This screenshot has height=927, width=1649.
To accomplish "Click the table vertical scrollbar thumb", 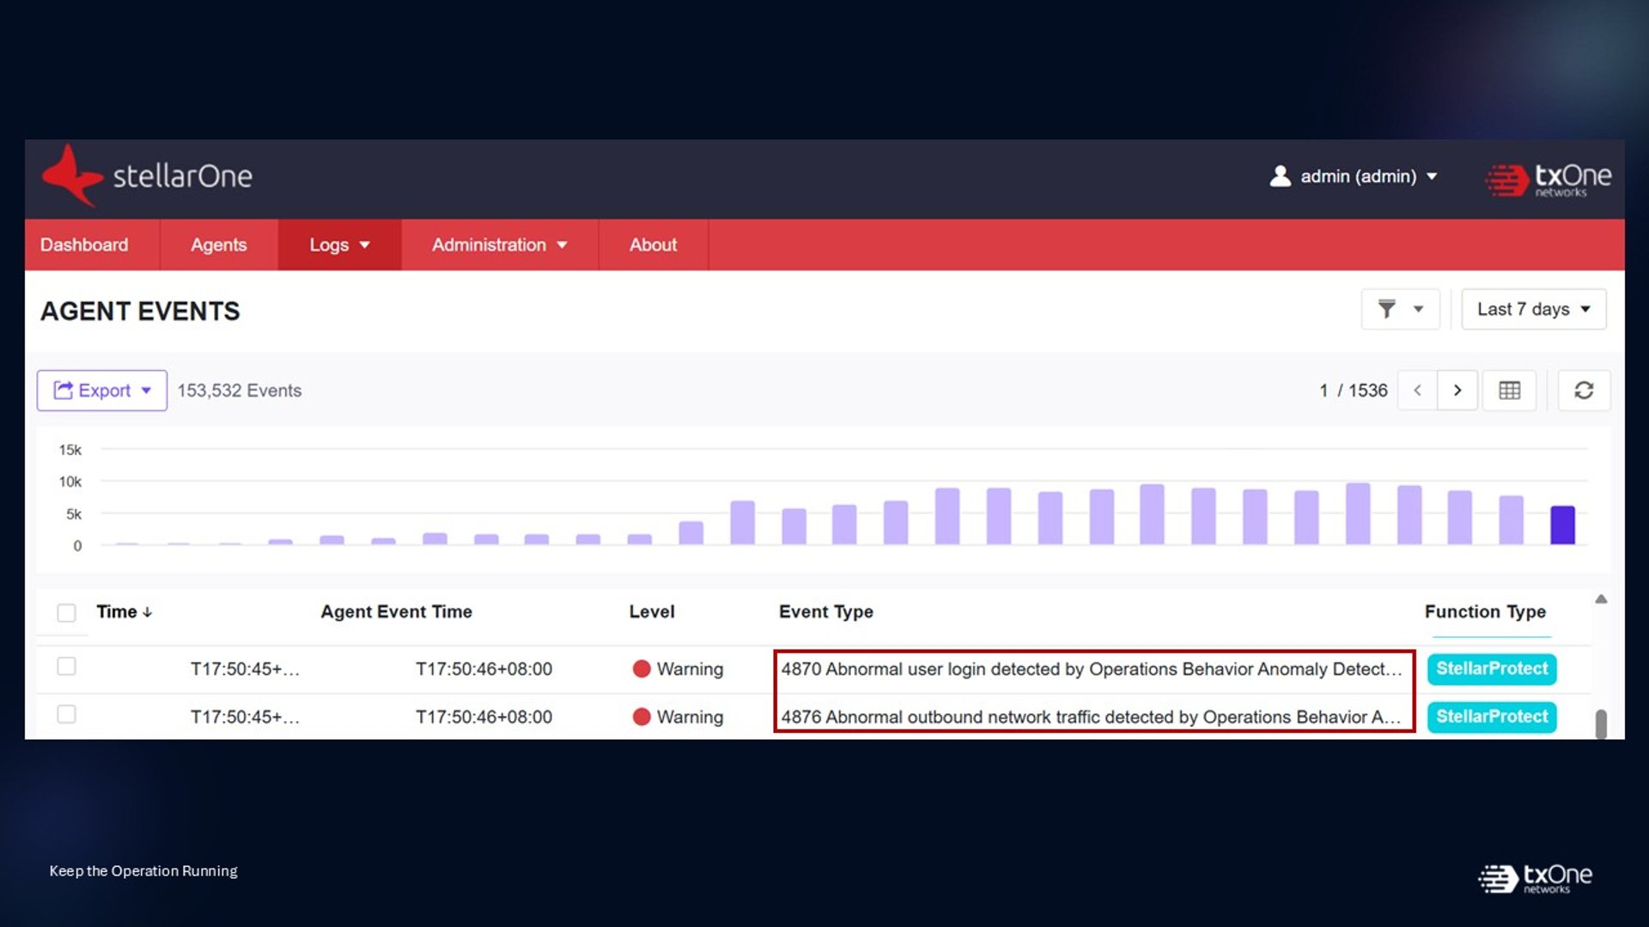I will coord(1601,724).
